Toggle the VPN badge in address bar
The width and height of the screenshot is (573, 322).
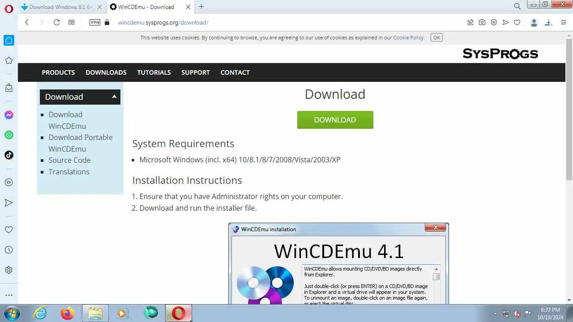95,22
